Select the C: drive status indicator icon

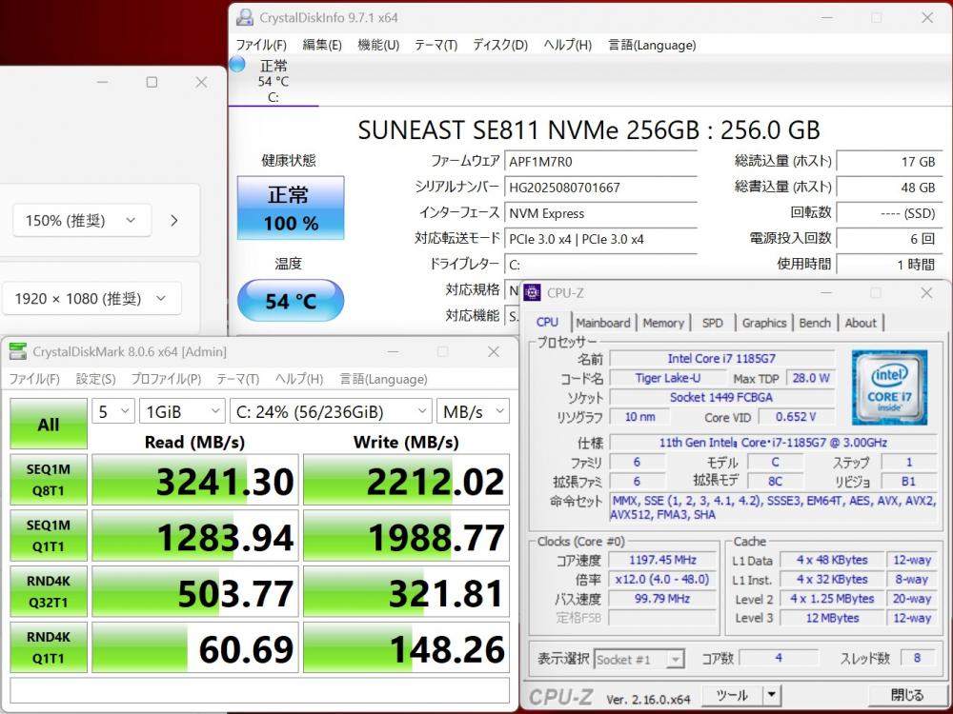tap(238, 65)
